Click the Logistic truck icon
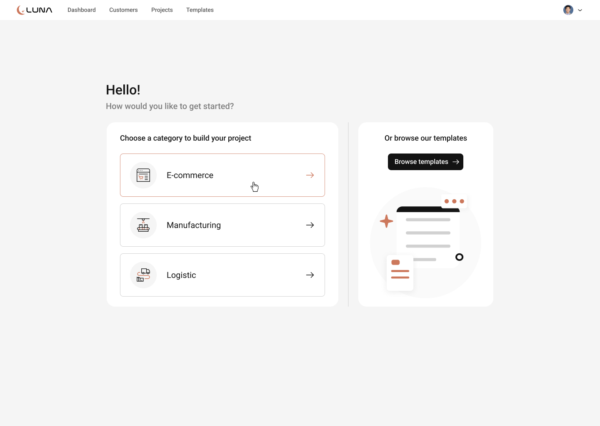This screenshot has height=426, width=600. coord(143,275)
